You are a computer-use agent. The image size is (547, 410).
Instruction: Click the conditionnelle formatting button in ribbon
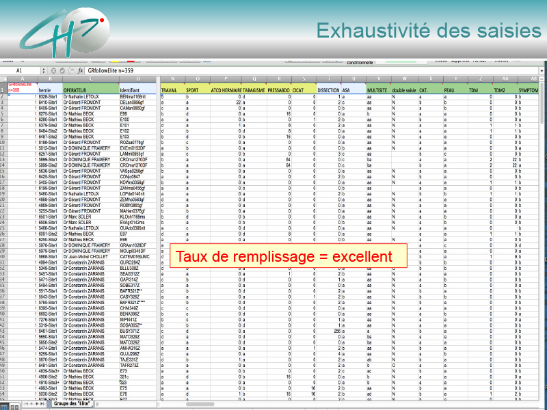(x=360, y=63)
